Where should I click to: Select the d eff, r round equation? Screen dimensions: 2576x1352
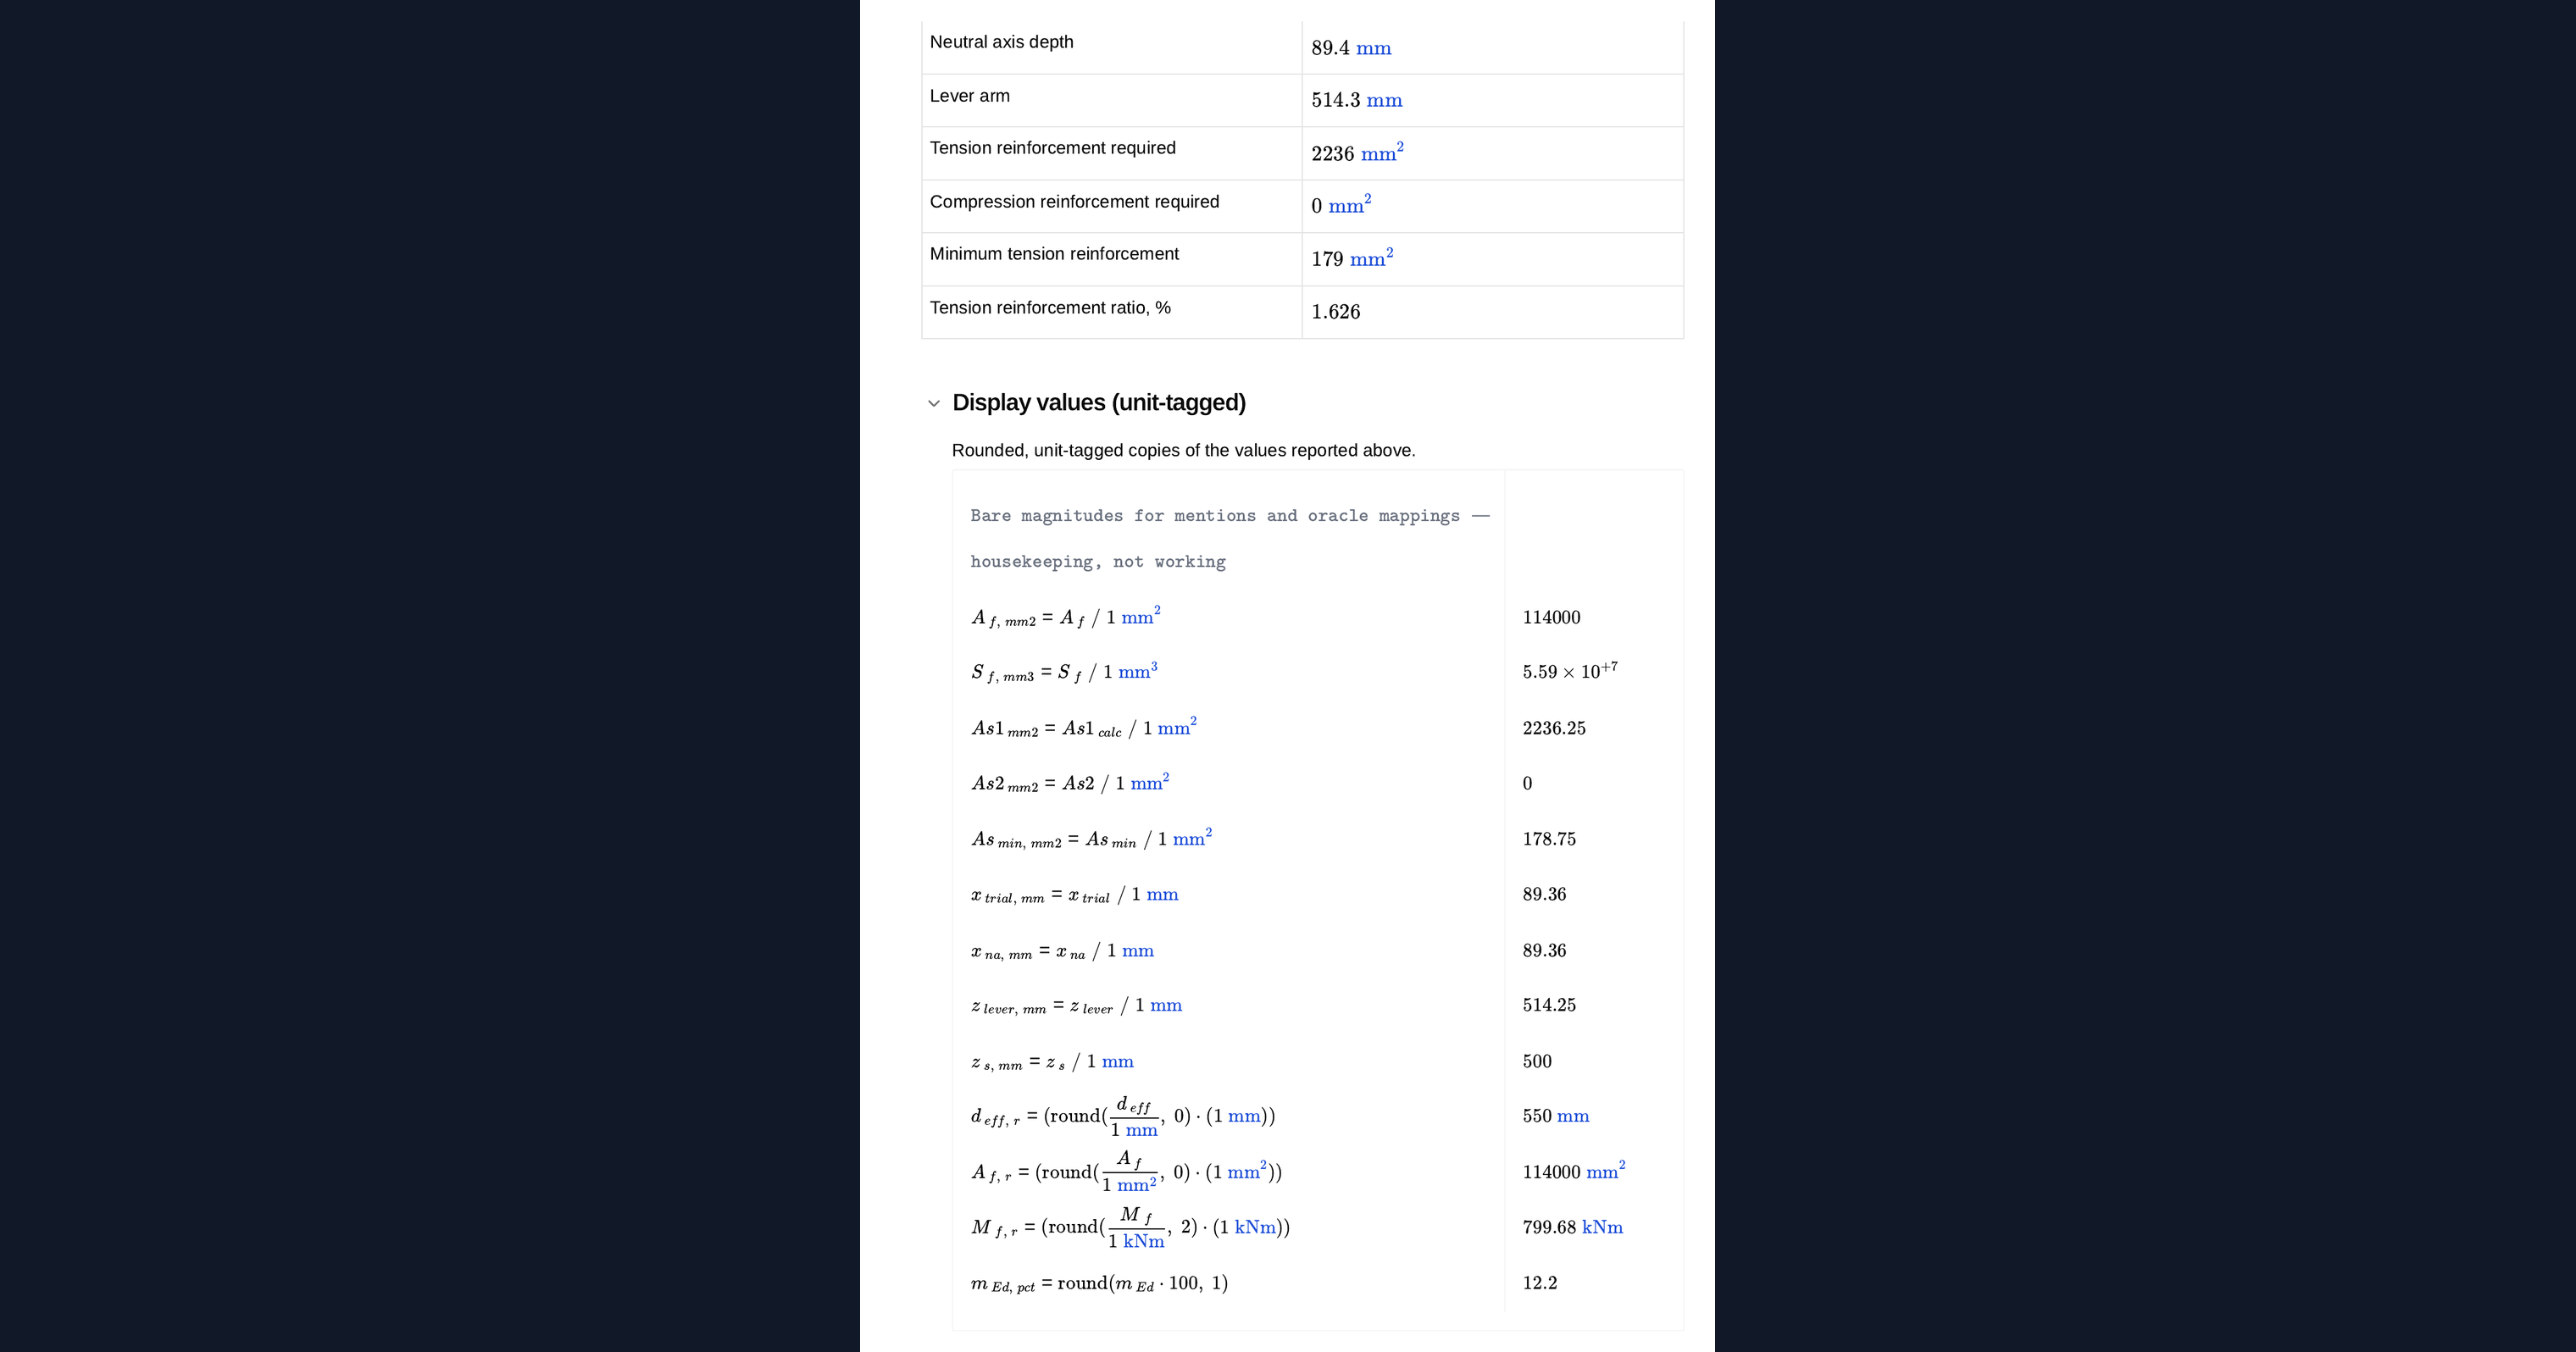coord(1123,1116)
